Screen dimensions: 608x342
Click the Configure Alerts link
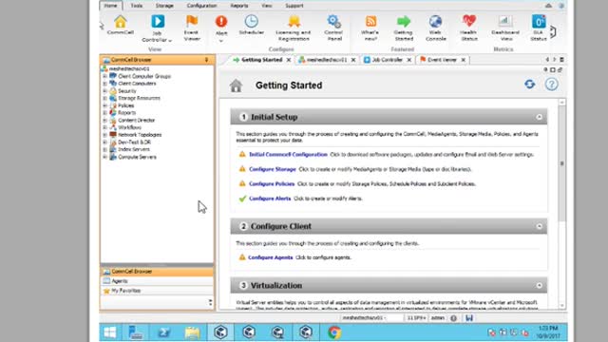coord(270,199)
